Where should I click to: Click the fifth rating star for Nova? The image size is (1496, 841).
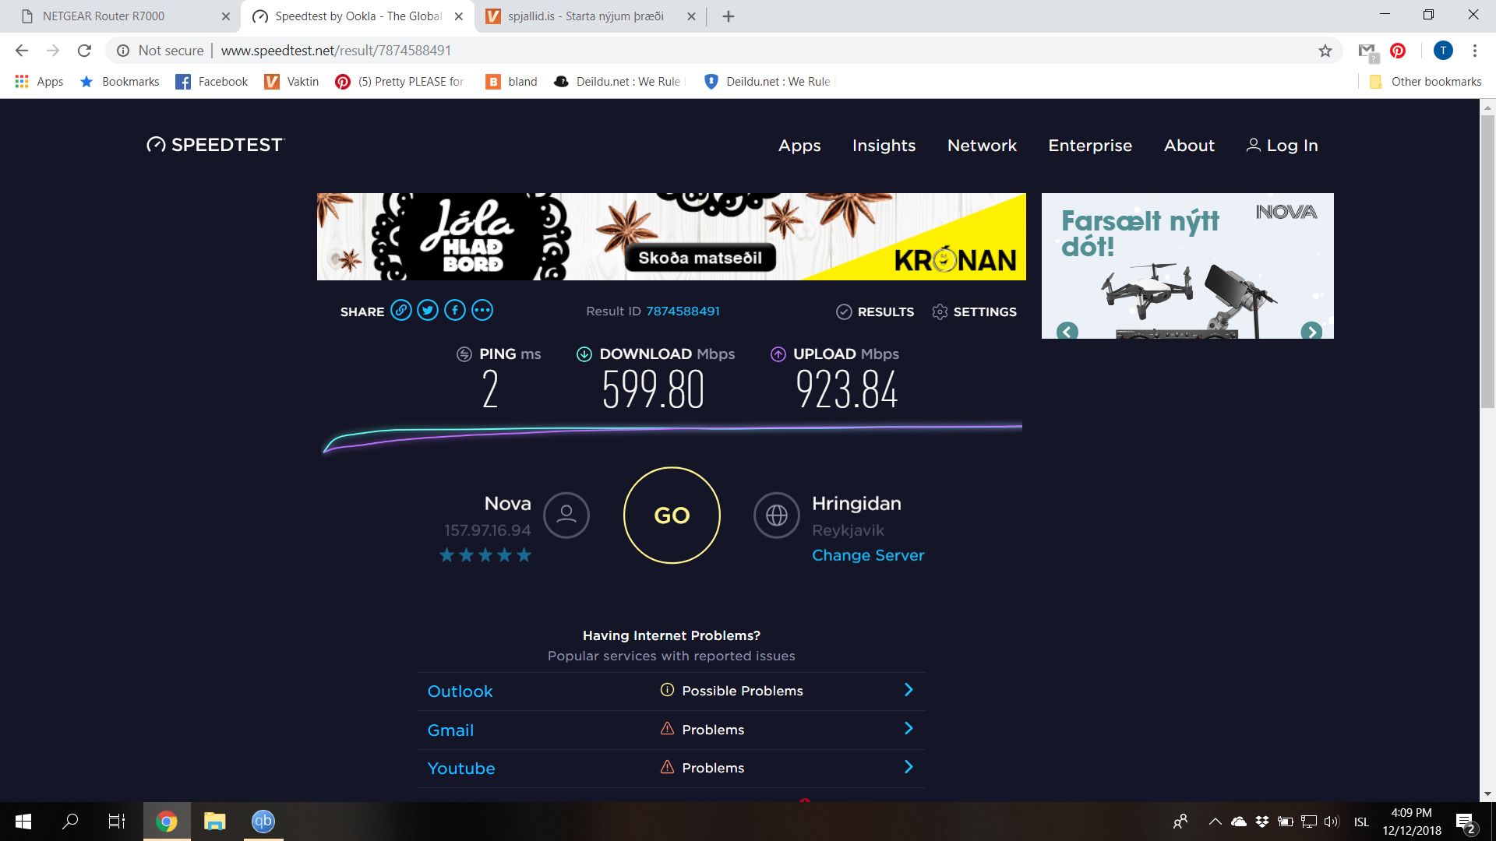(524, 555)
